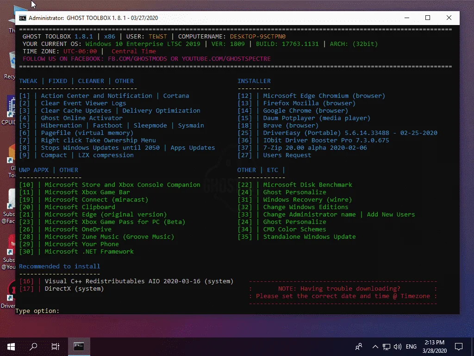Click option [12] Microsoft Edge Chromium
Image resolution: width=474 pixels, height=356 pixels.
pyautogui.click(x=312, y=95)
